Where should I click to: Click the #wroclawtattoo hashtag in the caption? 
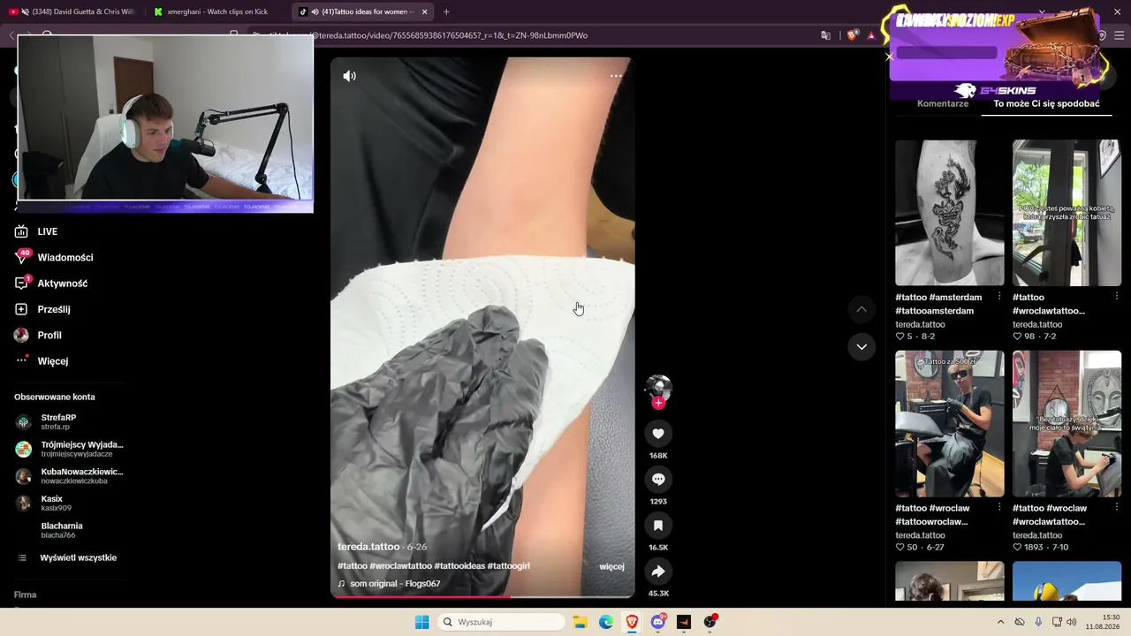tap(400, 566)
